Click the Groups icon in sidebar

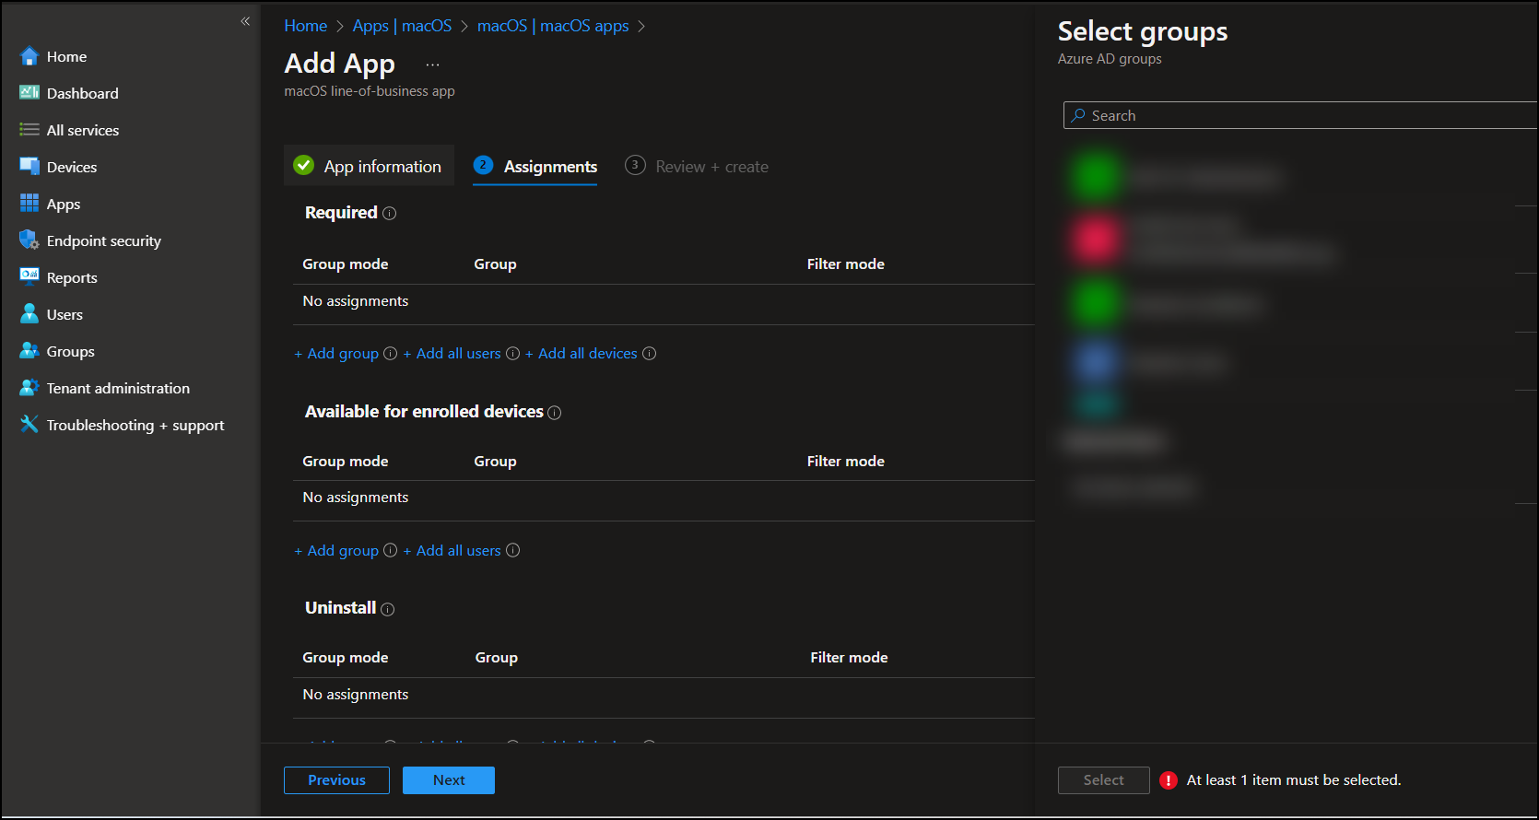click(29, 351)
